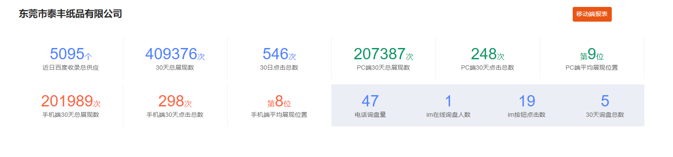Open the 201989 手机端30天总展现数 stat
673x157 pixels.
[71, 106]
